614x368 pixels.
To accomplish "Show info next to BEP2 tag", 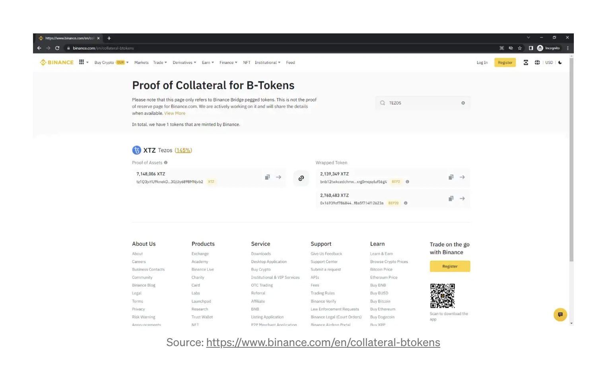I will (x=407, y=182).
